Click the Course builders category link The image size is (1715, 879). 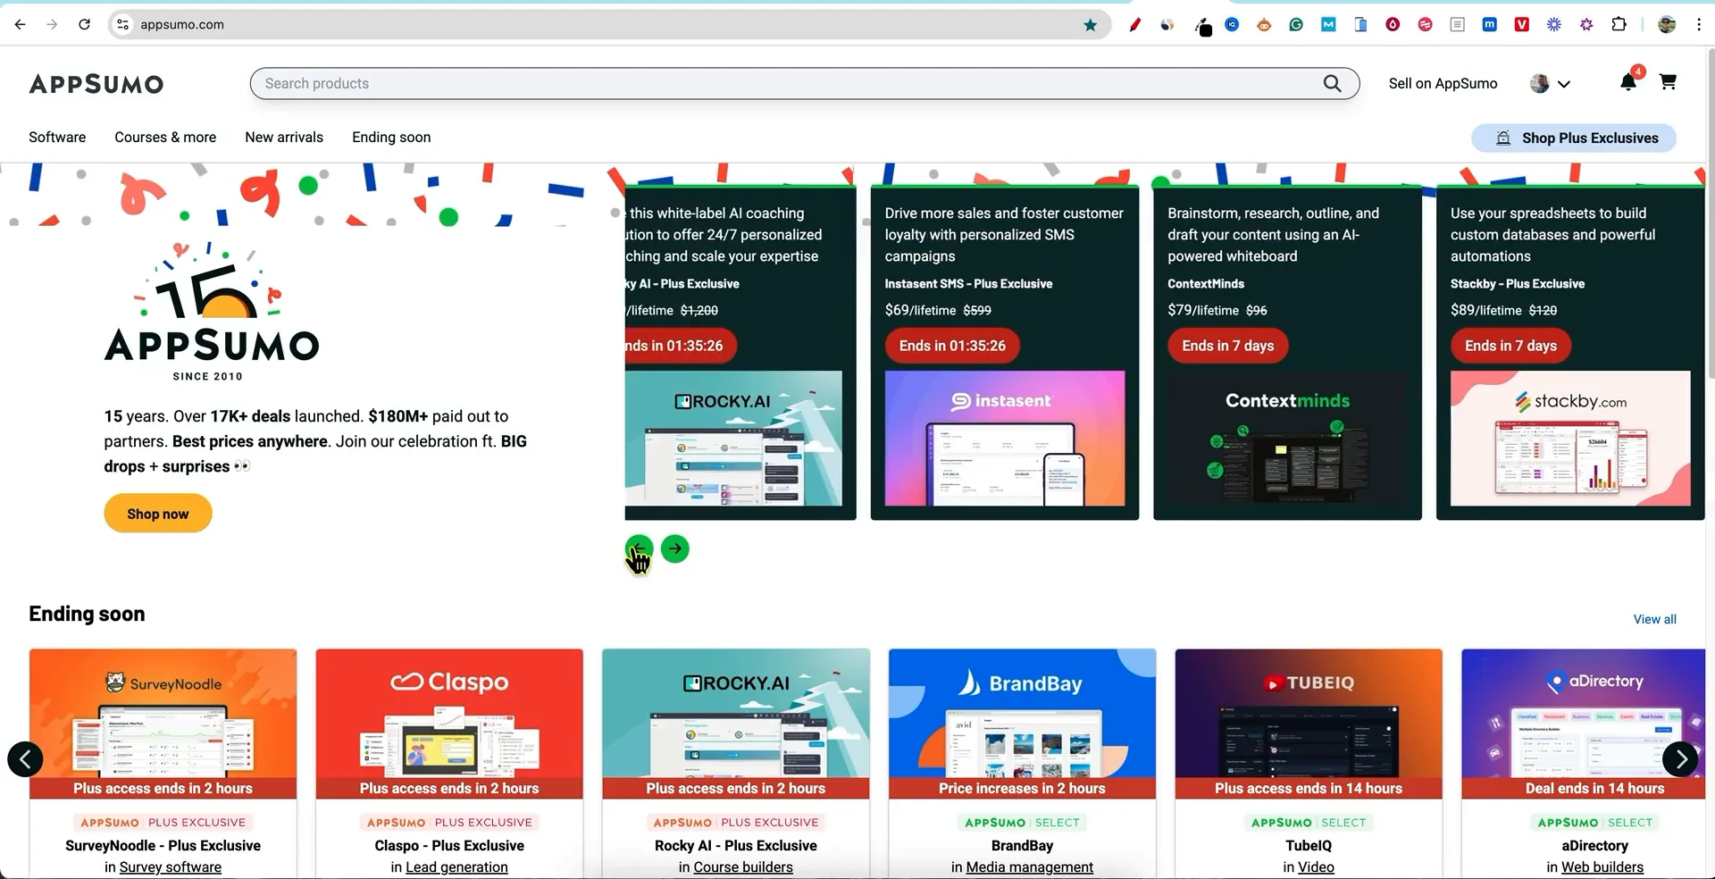coord(743,866)
